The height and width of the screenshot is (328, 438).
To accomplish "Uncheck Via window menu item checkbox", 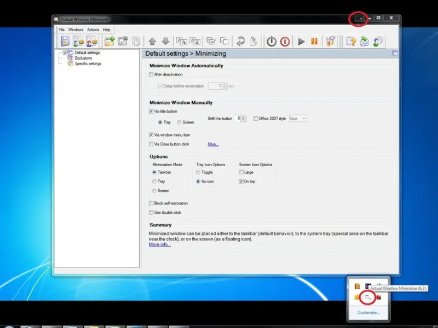I will tap(151, 134).
